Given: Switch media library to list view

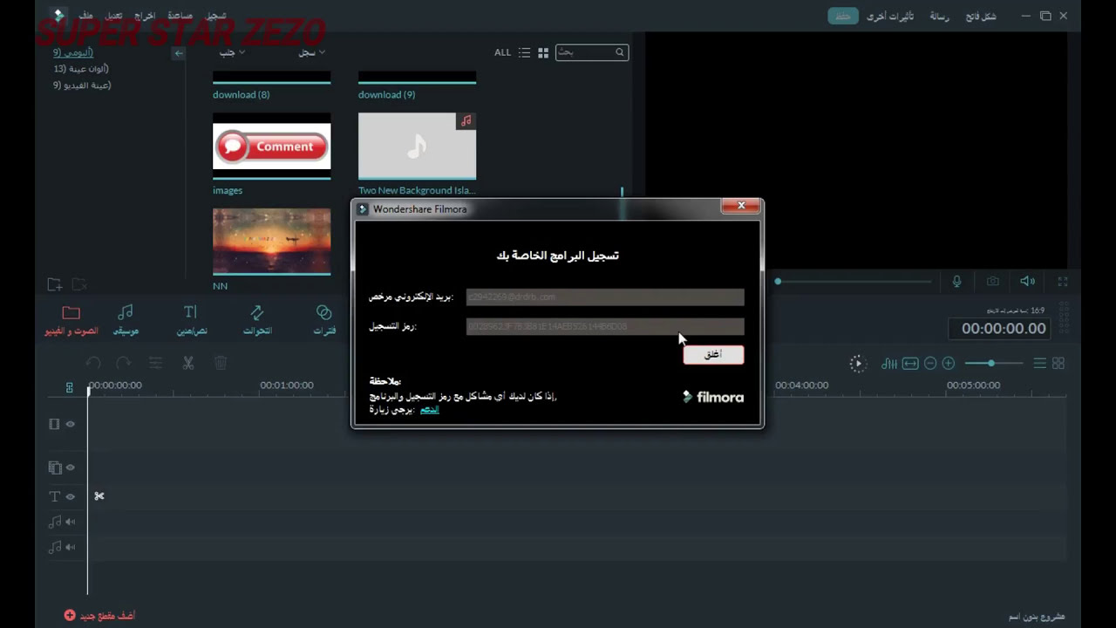Looking at the screenshot, I should [524, 52].
